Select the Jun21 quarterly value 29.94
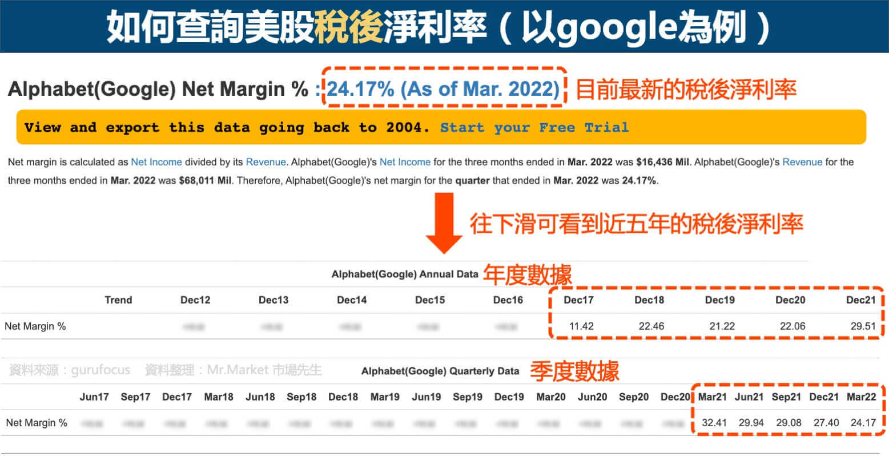Viewport: 889px width, 465px height. (751, 423)
